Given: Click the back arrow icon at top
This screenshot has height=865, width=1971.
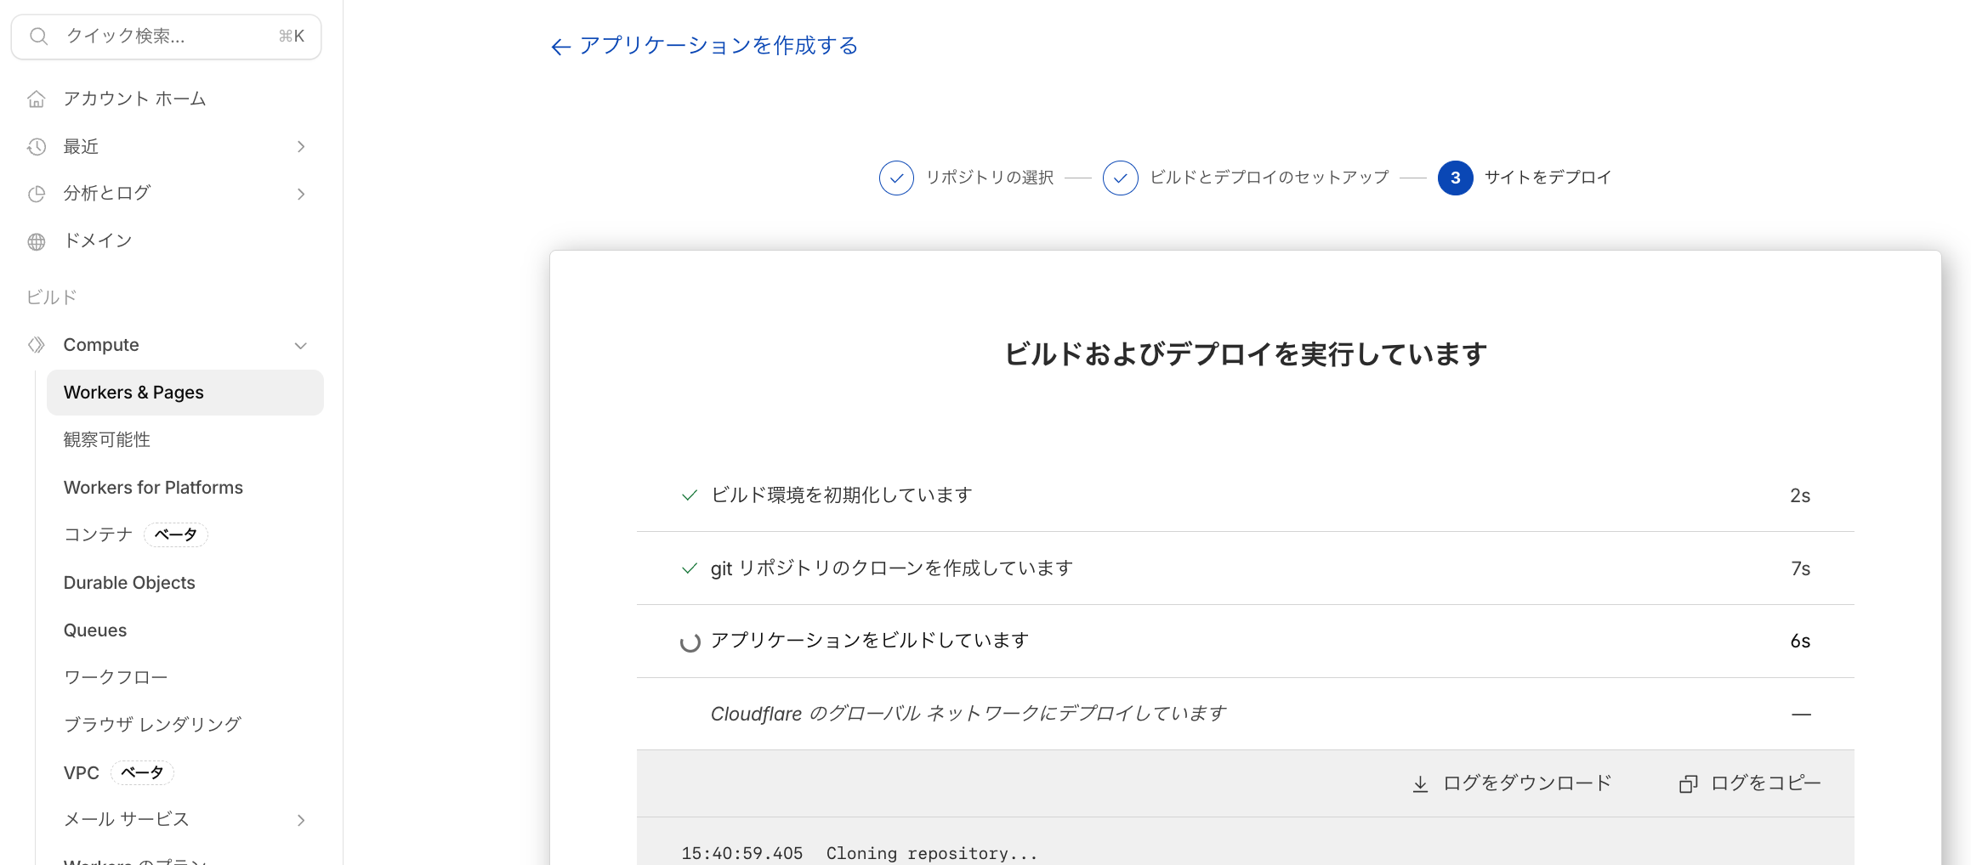Looking at the screenshot, I should (559, 47).
